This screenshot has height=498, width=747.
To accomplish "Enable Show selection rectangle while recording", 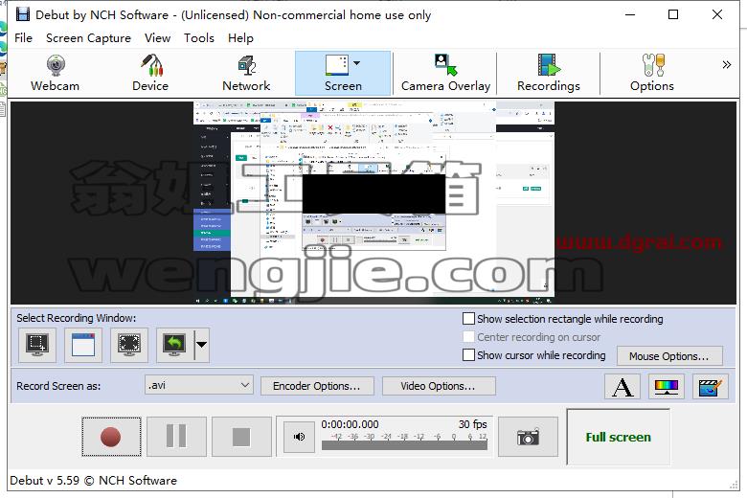I will tap(468, 318).
